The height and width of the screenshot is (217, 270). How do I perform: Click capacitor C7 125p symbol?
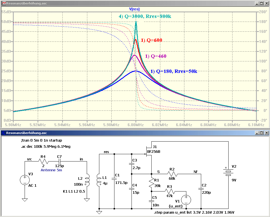(59, 161)
